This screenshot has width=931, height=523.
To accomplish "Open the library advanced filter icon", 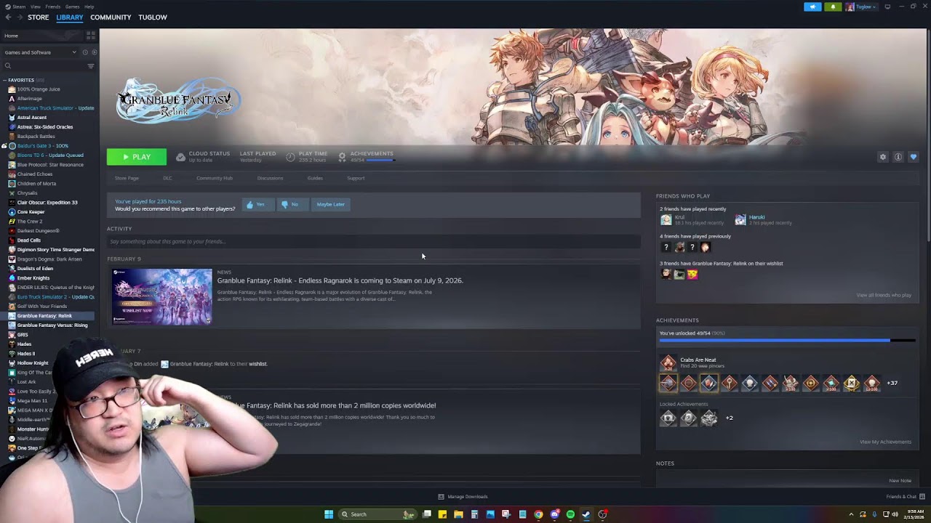I will point(91,66).
